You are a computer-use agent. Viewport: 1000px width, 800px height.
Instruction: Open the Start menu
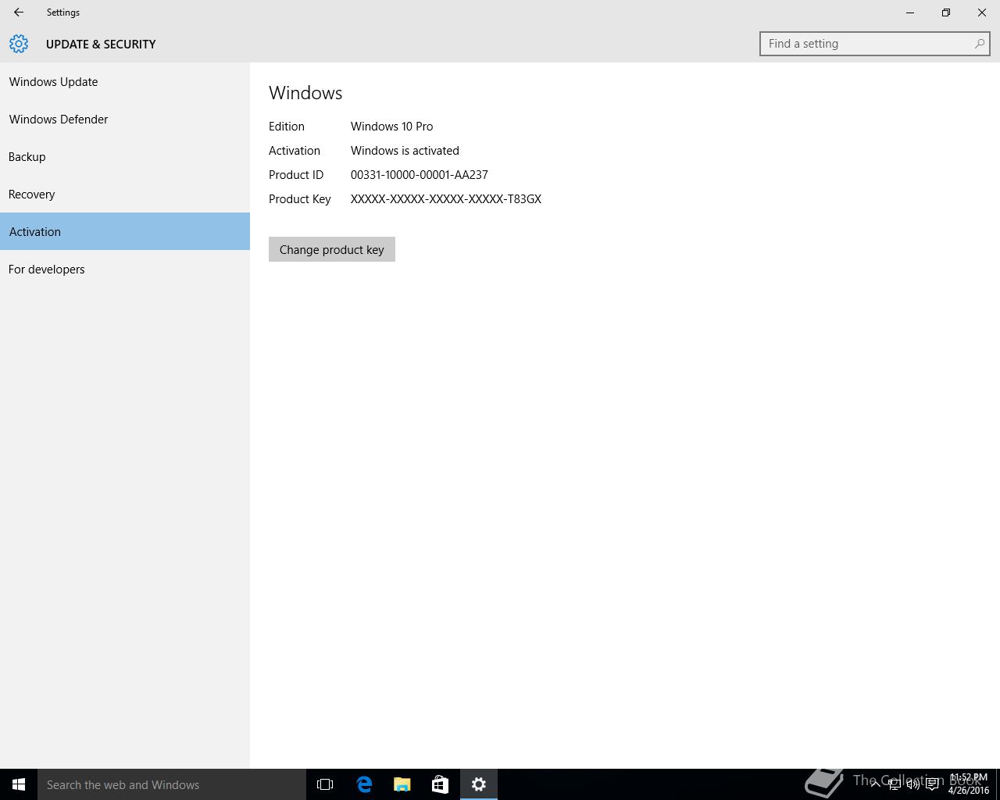click(x=19, y=784)
